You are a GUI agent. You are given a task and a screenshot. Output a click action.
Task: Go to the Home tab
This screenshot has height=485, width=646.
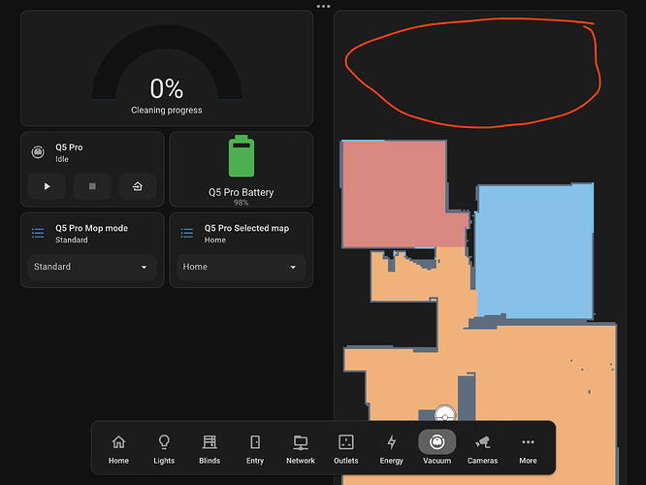[118, 448]
